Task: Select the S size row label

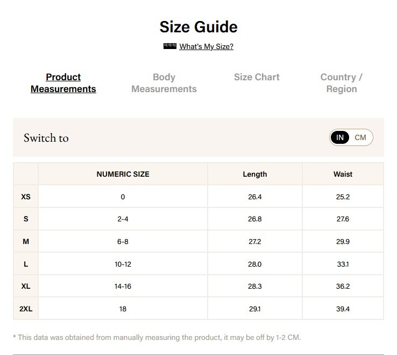Action: pyautogui.click(x=26, y=219)
